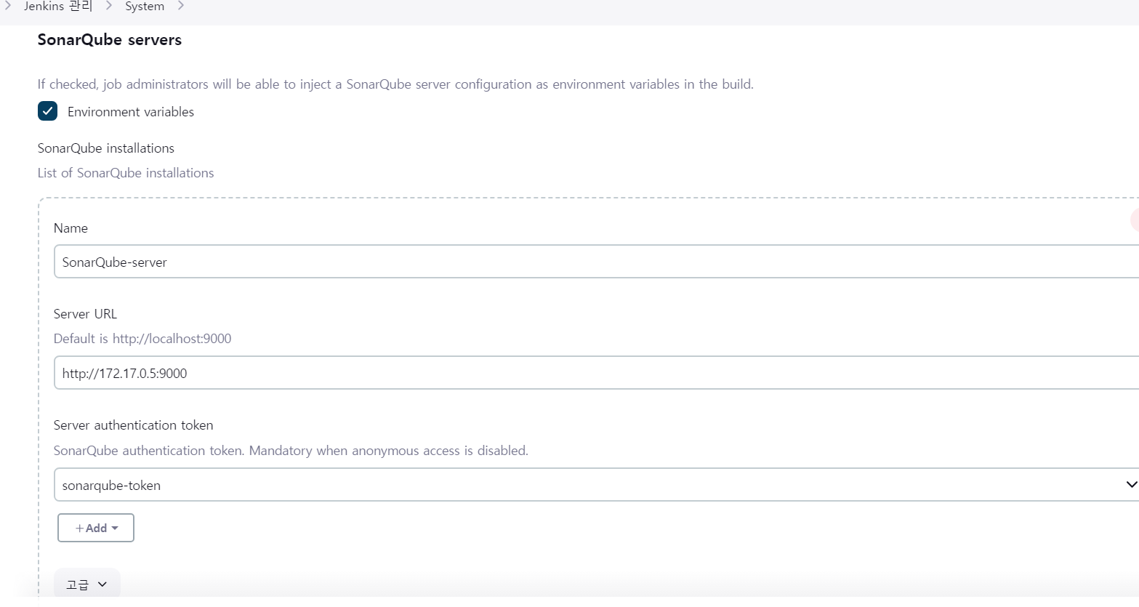The width and height of the screenshot is (1139, 607).
Task: Click the Environment variables label text
Action: (x=131, y=112)
